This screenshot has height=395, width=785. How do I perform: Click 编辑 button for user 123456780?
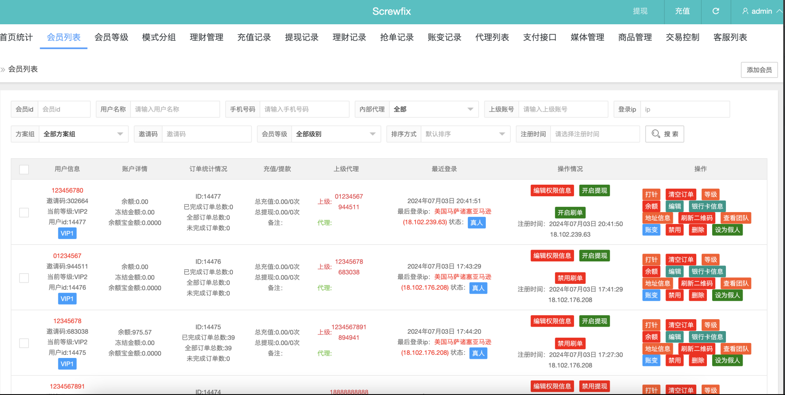pyautogui.click(x=675, y=206)
